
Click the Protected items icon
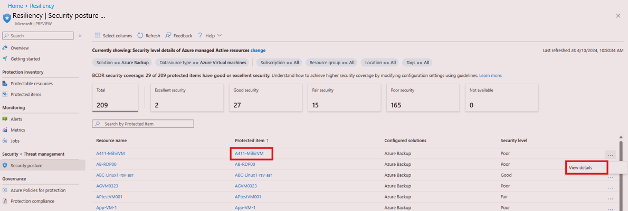[5, 94]
